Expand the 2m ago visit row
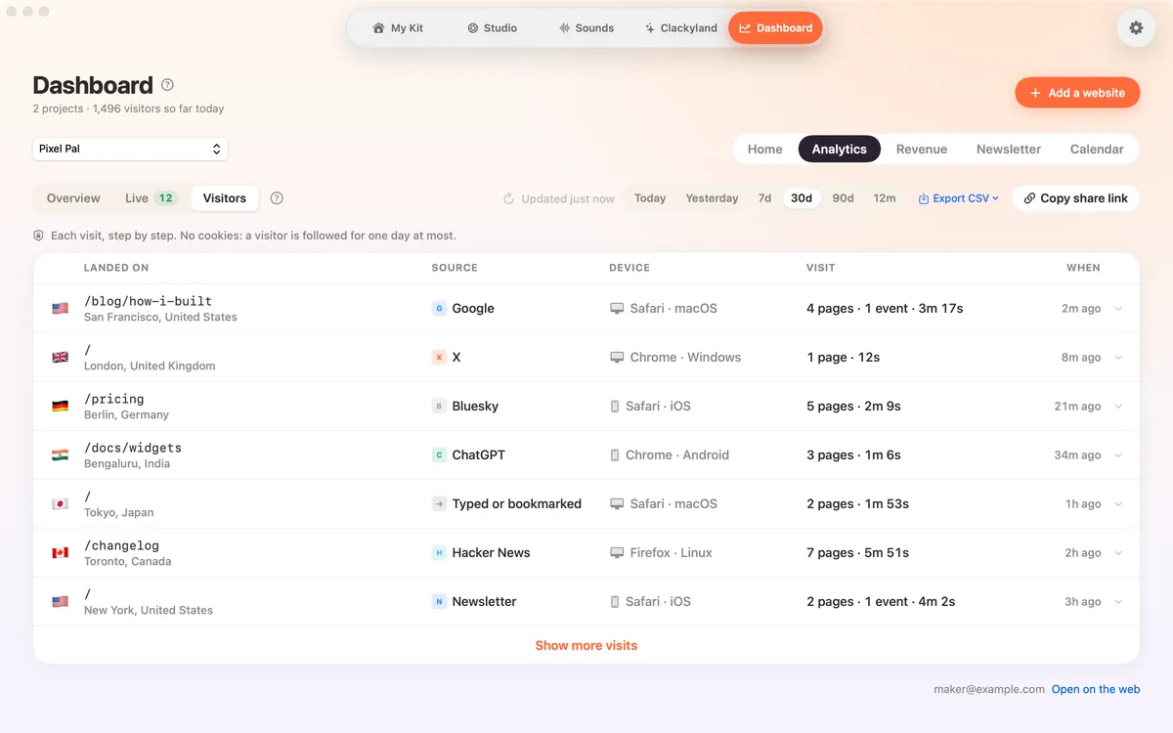 pyautogui.click(x=1118, y=309)
